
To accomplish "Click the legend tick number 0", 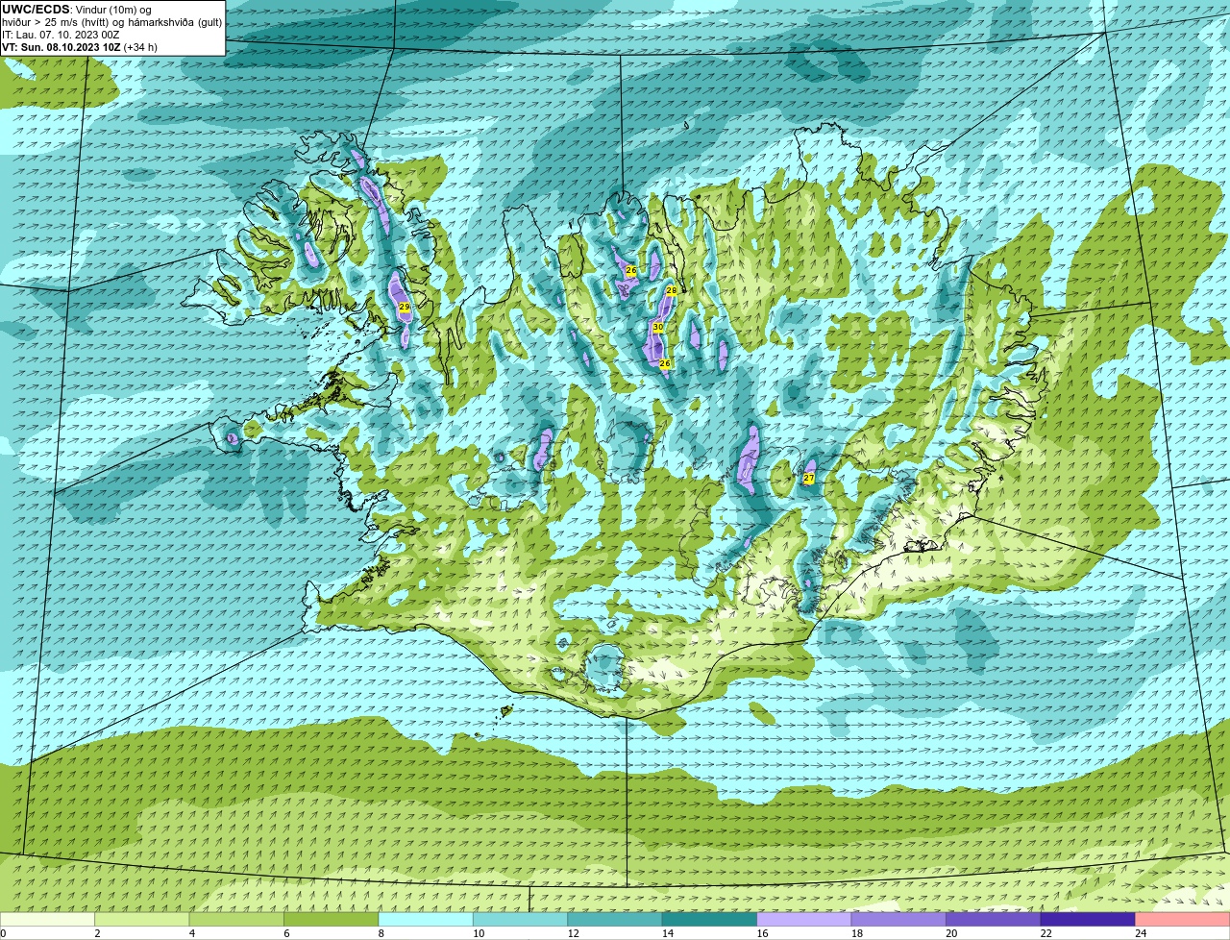I will pos(4,932).
